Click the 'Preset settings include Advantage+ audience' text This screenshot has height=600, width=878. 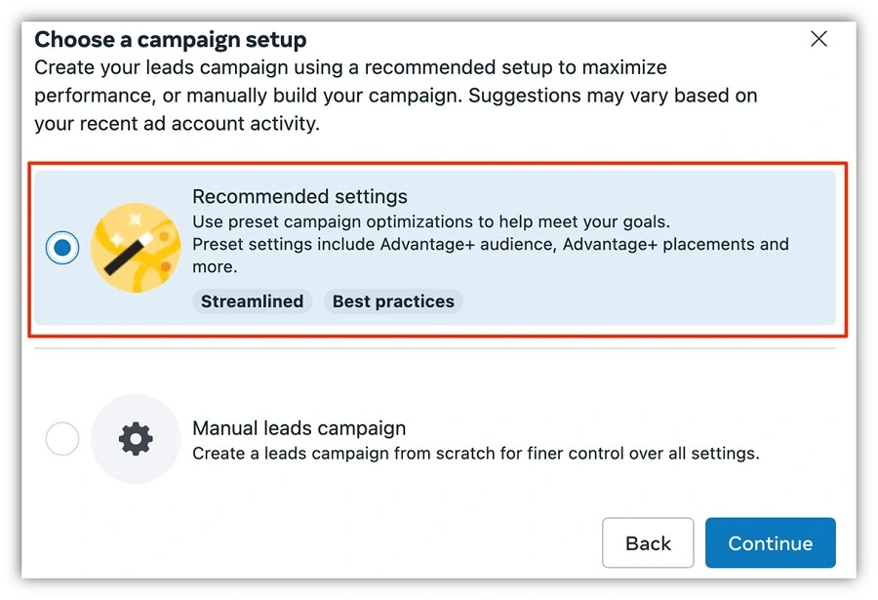[x=491, y=244]
